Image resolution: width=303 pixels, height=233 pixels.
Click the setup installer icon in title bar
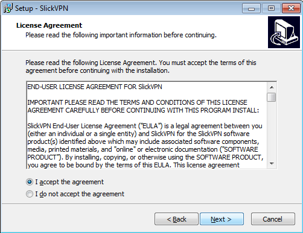pos(8,8)
